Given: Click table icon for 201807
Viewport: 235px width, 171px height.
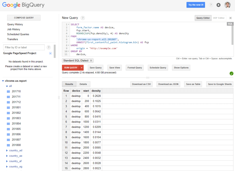Looking at the screenshot, I should pyautogui.click(x=9, y=140).
